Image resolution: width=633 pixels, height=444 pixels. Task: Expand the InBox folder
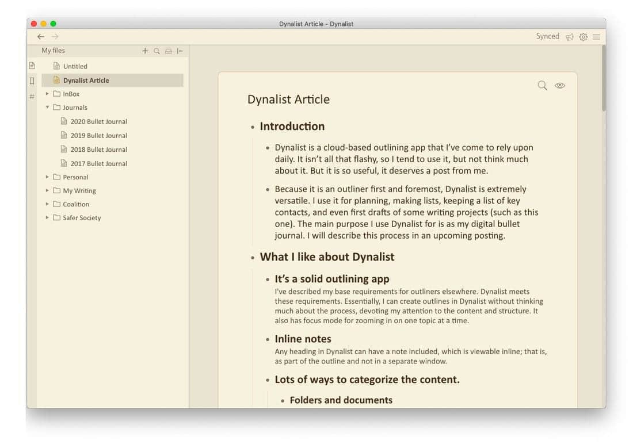click(x=47, y=94)
